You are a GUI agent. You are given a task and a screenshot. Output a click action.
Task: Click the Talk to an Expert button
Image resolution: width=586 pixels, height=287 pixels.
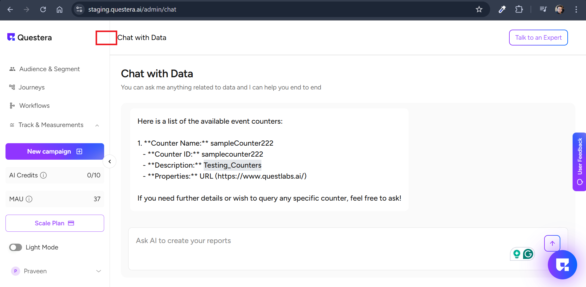538,38
